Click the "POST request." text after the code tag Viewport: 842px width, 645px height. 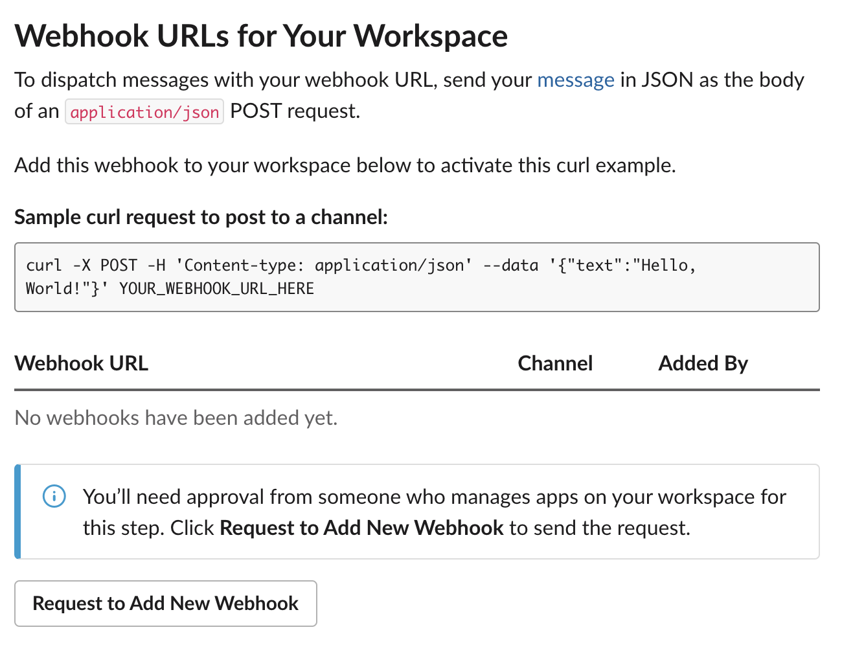click(x=295, y=111)
